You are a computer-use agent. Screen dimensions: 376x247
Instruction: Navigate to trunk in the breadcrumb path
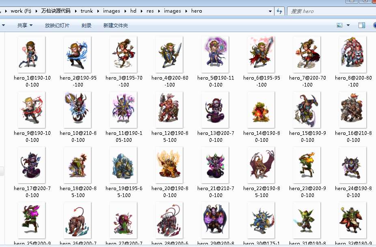(x=86, y=11)
